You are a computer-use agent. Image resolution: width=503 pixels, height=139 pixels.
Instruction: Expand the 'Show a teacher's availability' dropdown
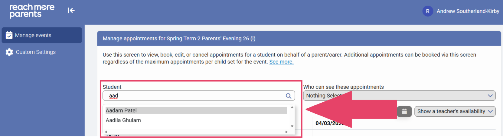(455, 111)
